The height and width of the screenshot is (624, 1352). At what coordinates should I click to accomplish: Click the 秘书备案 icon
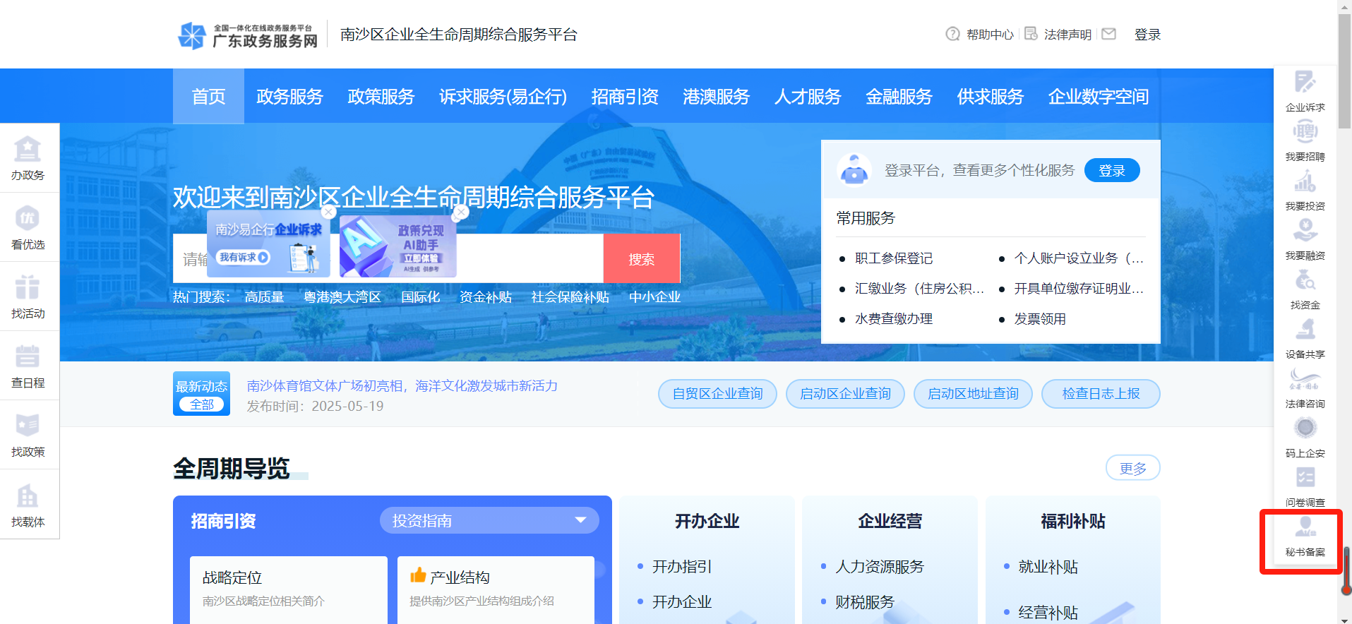(x=1305, y=528)
